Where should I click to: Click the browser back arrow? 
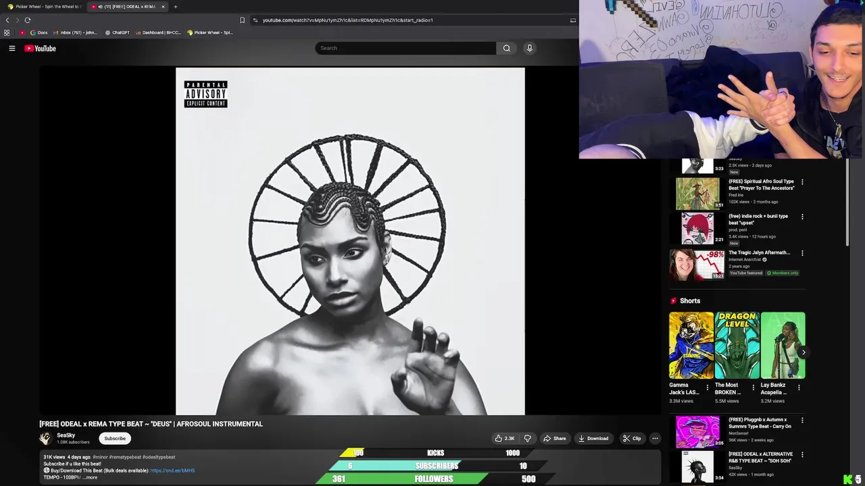[7, 20]
